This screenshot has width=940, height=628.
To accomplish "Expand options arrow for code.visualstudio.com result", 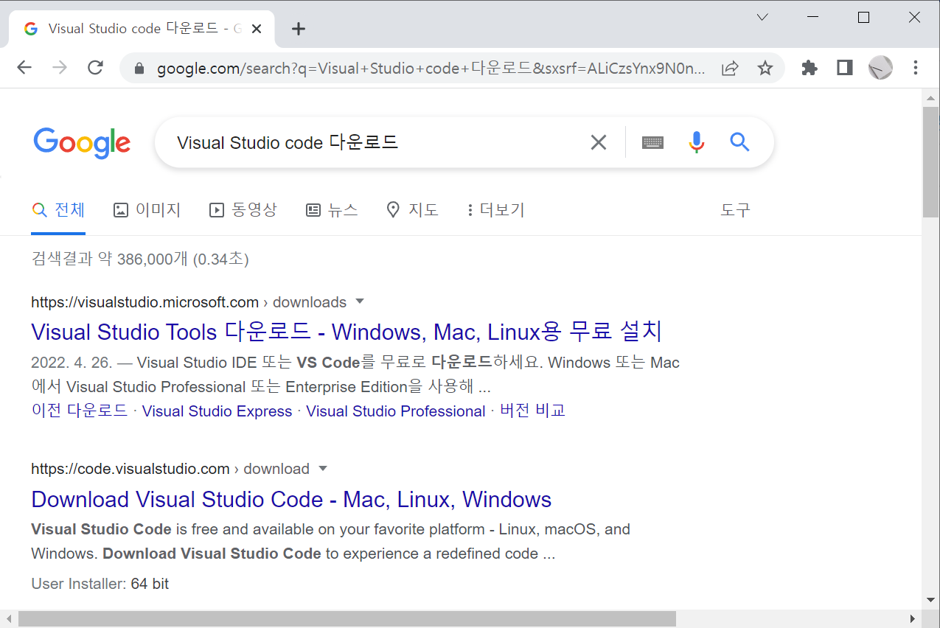I will pos(323,468).
